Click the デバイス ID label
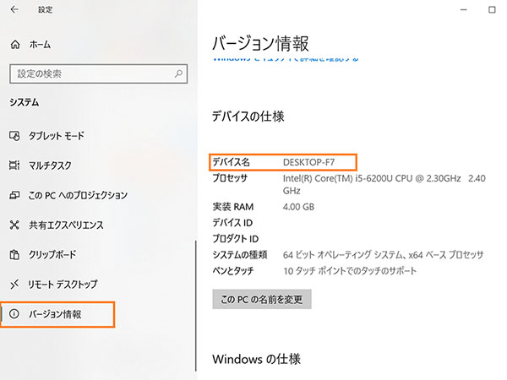 pos(232,223)
